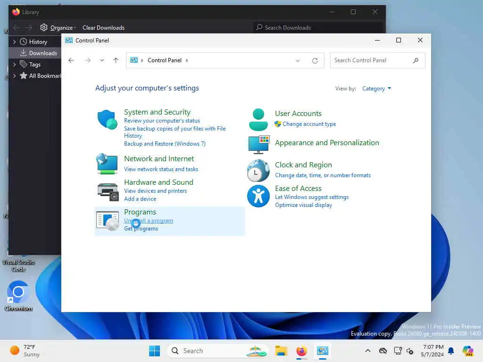Open the View by Category dropdown
Viewport: 483px width, 362px height.
pos(376,89)
